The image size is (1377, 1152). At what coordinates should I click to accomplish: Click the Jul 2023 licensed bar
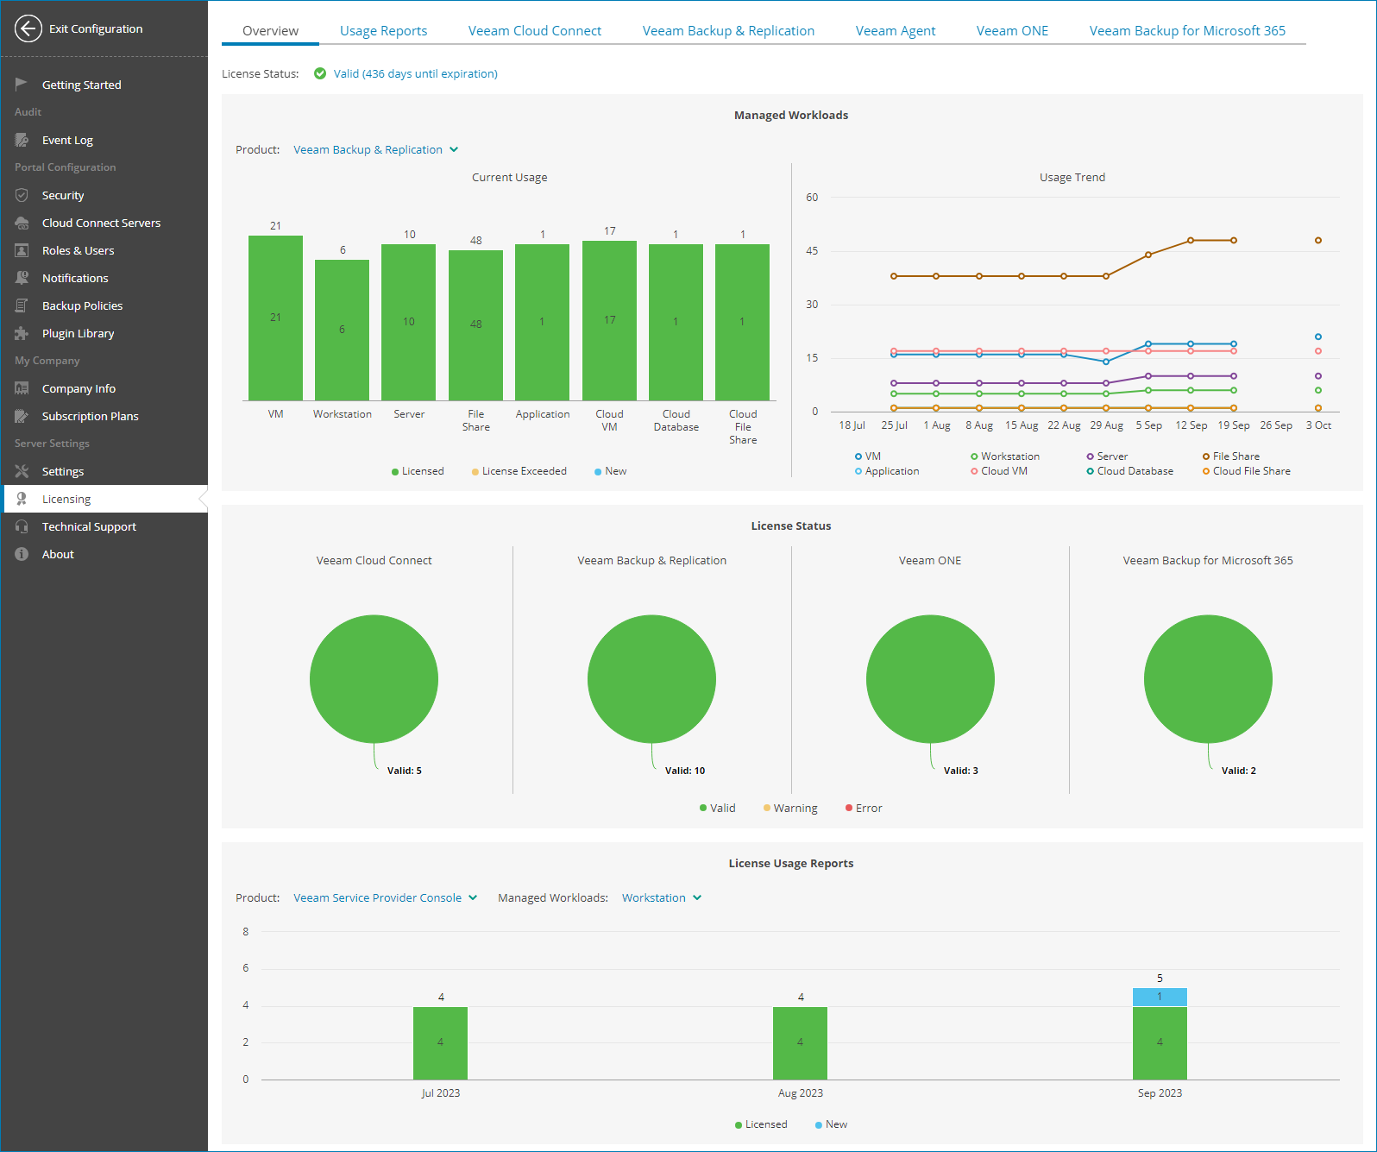[x=440, y=1042]
